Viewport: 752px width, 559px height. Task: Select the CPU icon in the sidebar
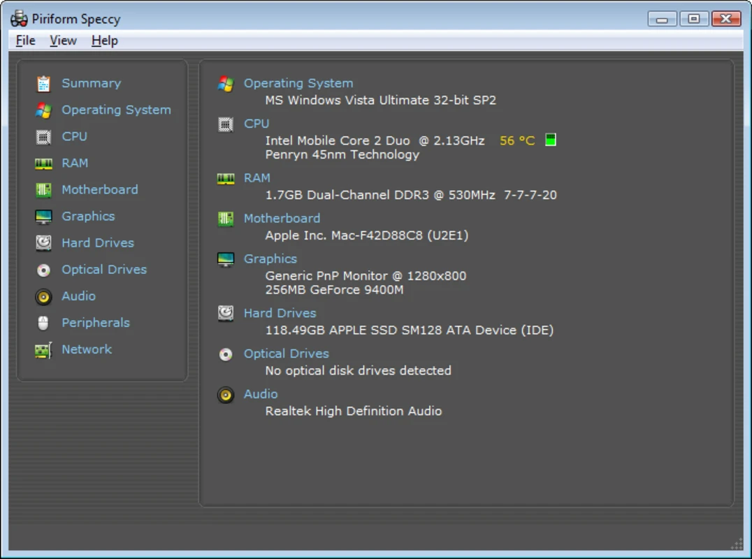pos(43,136)
